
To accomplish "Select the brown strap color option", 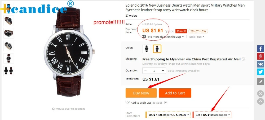I will click(157, 49).
